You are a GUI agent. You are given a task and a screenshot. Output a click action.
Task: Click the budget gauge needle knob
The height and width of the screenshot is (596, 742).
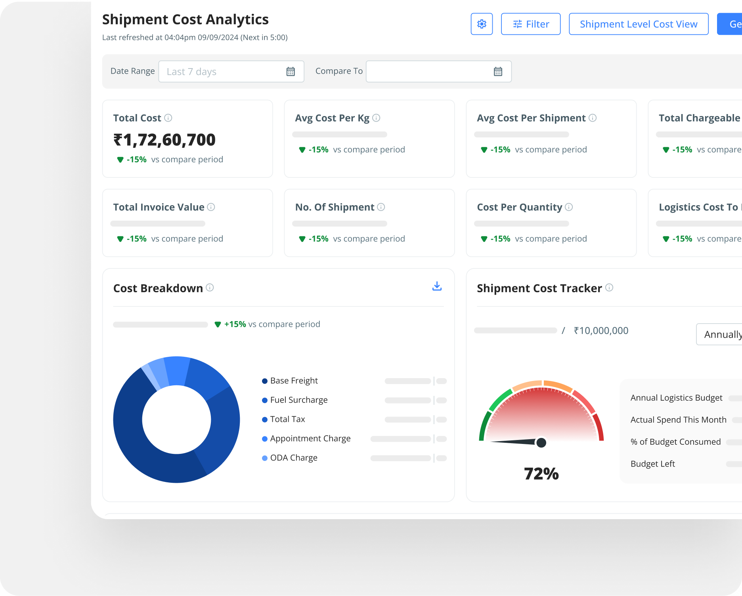point(541,442)
